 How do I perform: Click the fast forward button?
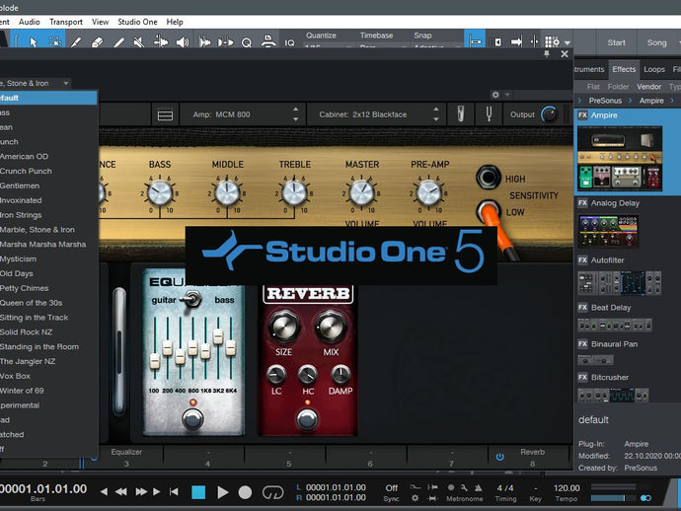click(x=141, y=492)
